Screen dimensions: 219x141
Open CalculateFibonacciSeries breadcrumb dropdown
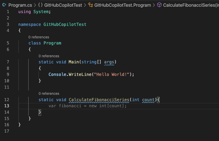pos(191,5)
